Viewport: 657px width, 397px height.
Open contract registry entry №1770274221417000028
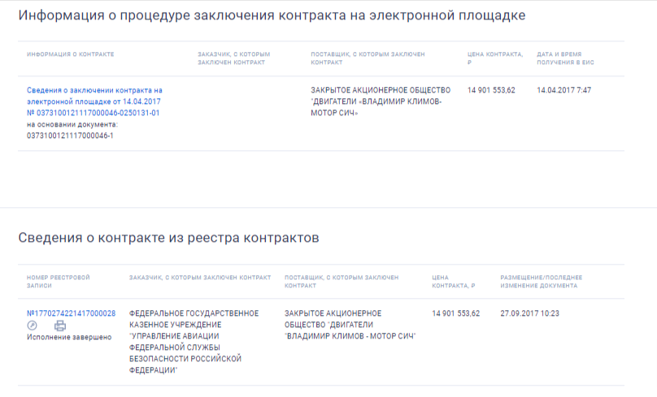(71, 313)
